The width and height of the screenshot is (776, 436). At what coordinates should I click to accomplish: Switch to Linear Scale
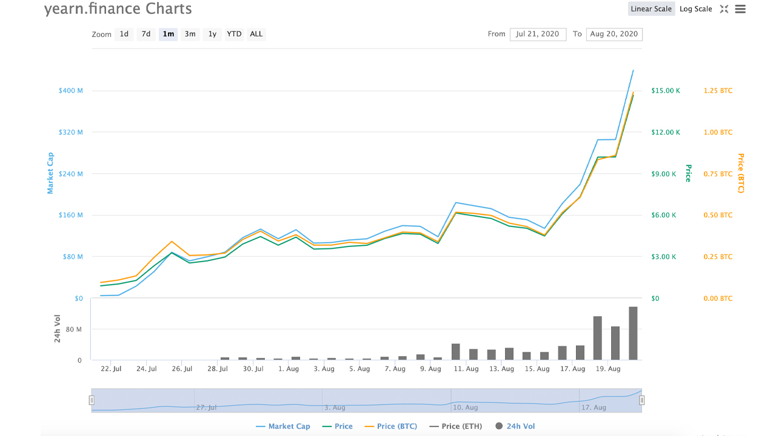click(x=651, y=9)
